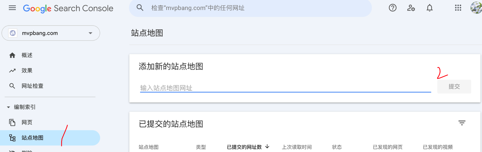The image size is (482, 152).
Task: Open the Google apps grid
Action: pyautogui.click(x=458, y=8)
